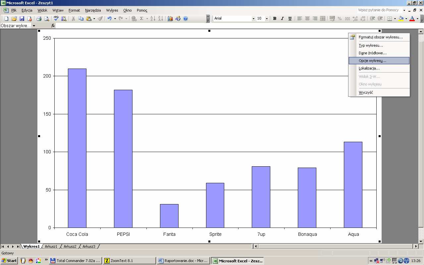Click the New workbook icon
The image size is (424, 265).
[6, 19]
